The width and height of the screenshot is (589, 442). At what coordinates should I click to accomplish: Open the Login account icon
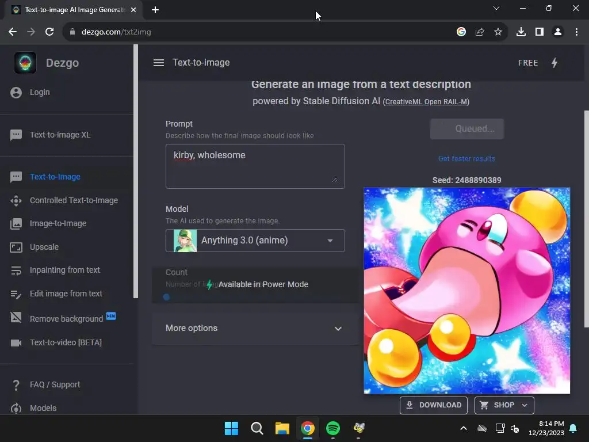point(16,93)
